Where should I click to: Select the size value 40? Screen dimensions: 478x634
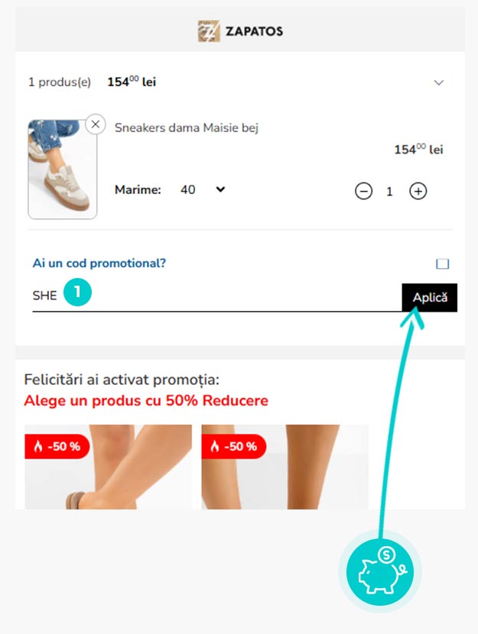point(188,189)
